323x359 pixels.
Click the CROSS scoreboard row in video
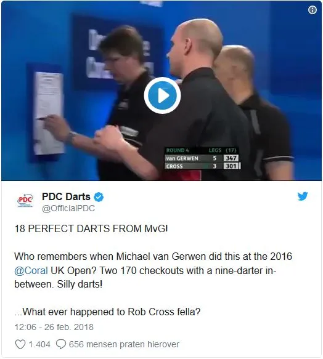(202, 166)
